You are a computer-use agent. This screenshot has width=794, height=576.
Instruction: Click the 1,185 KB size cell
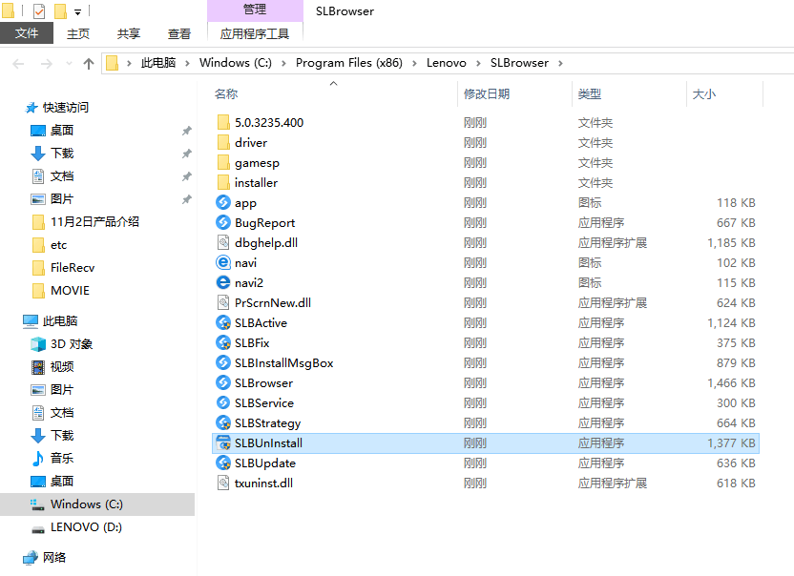[x=731, y=243]
